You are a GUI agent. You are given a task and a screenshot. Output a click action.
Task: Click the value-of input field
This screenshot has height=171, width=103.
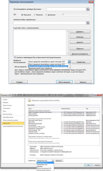click(x=76, y=14)
